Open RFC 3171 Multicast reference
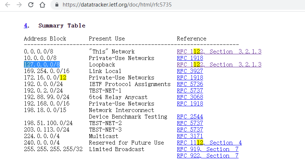The height and width of the screenshot is (163, 305). point(190,136)
